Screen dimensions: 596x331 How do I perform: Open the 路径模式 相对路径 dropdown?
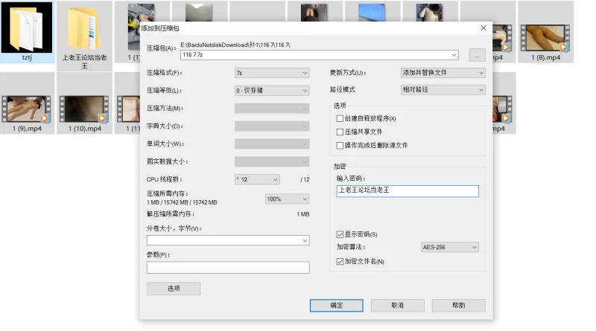tap(443, 90)
